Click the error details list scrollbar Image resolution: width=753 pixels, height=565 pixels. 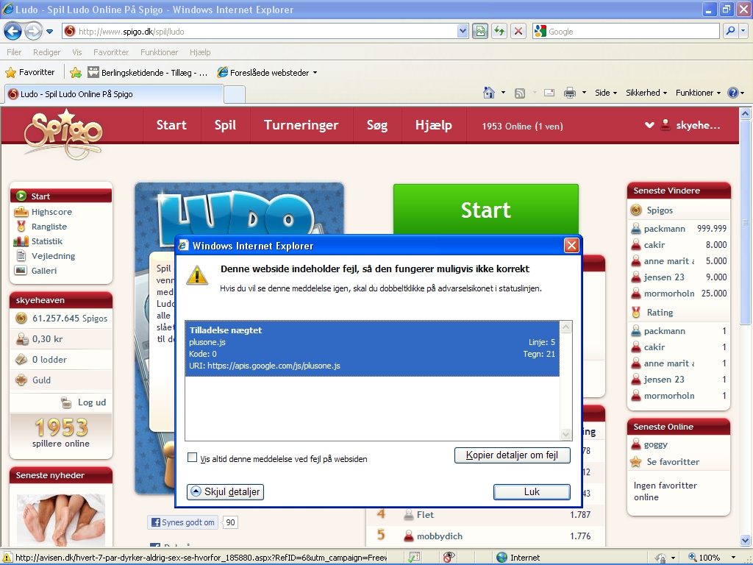pyautogui.click(x=565, y=380)
